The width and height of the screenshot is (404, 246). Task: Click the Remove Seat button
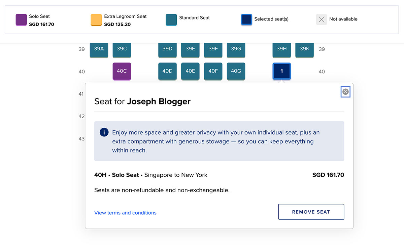(x=311, y=212)
